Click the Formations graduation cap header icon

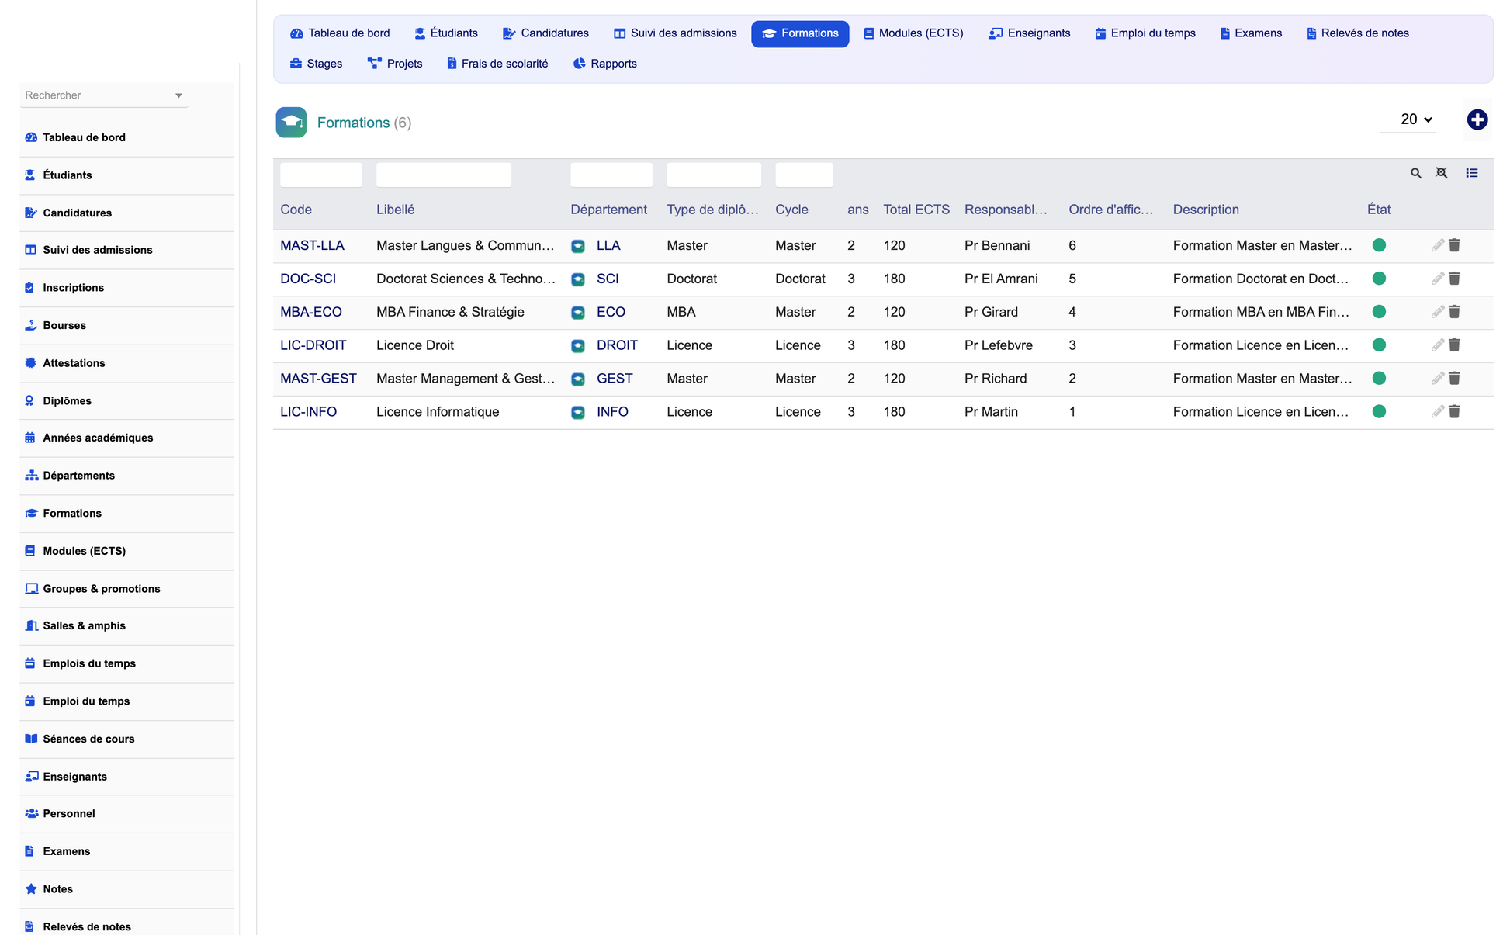point(291,123)
